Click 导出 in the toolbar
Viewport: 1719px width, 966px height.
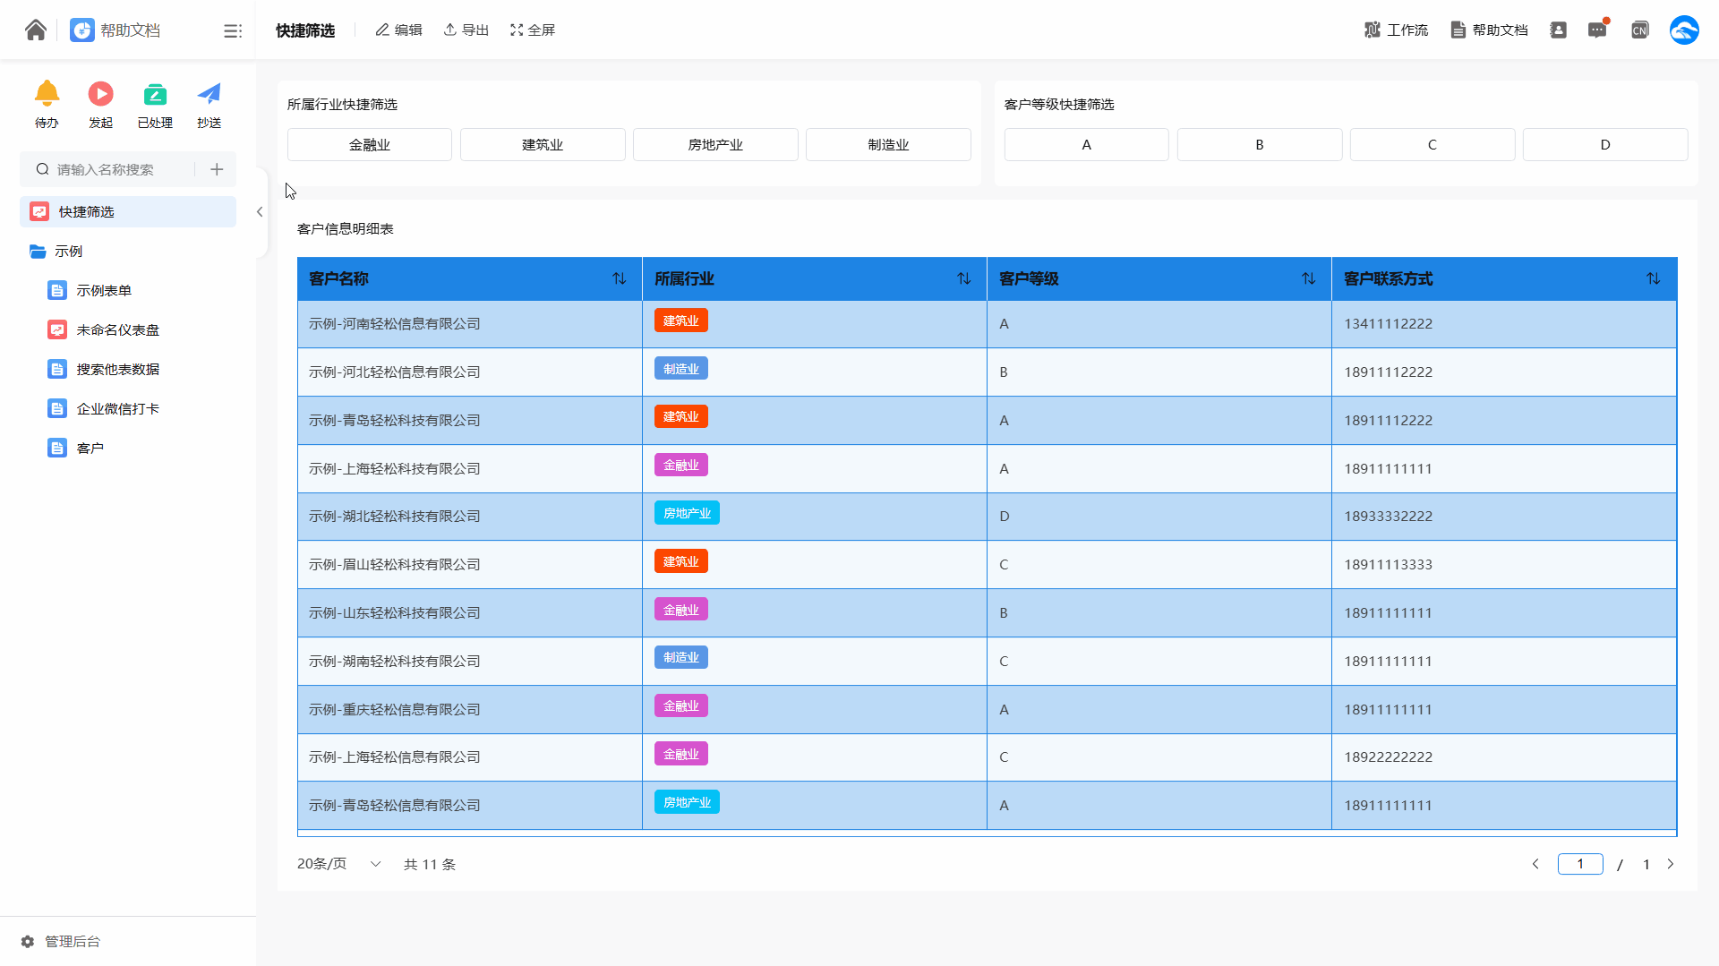point(466,30)
